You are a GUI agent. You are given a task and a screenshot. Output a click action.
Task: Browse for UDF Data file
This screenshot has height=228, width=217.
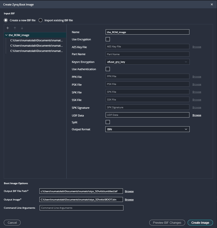tap(197, 115)
